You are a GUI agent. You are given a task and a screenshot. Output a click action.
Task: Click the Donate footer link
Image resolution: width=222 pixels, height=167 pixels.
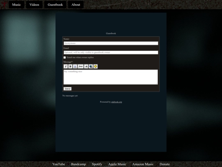click(164, 164)
